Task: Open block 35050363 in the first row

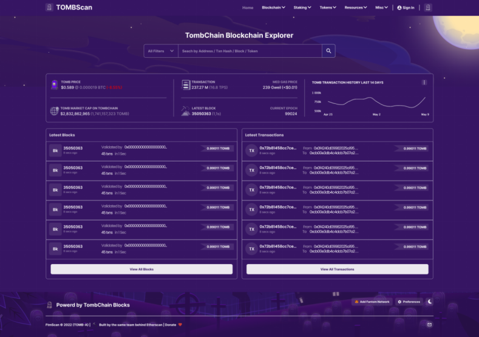Action: pyautogui.click(x=73, y=148)
